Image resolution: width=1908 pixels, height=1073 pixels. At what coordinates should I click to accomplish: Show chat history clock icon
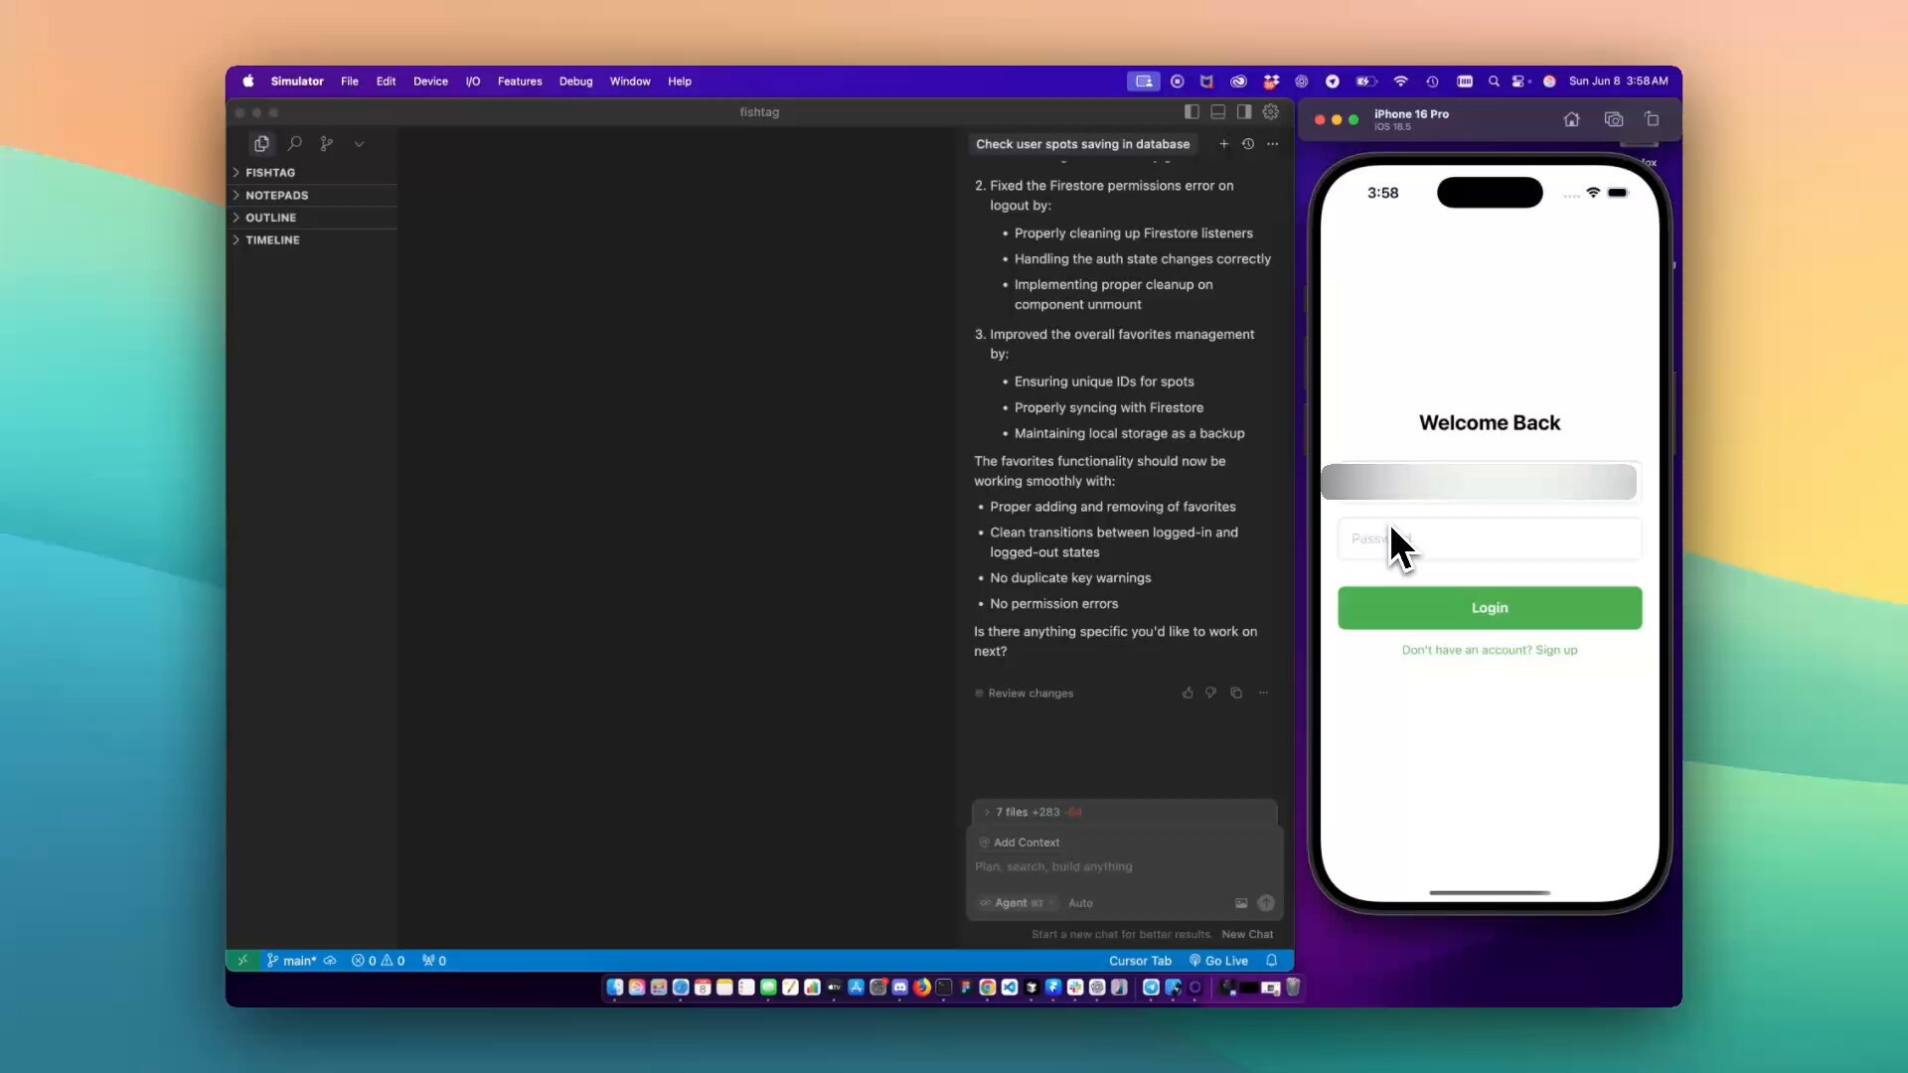click(x=1248, y=144)
